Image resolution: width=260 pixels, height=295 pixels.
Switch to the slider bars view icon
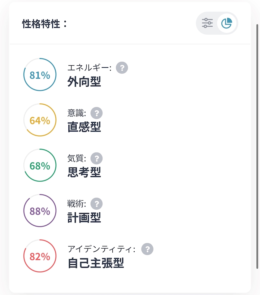pyautogui.click(x=207, y=23)
